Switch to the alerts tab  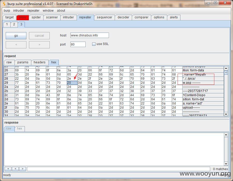174,17
